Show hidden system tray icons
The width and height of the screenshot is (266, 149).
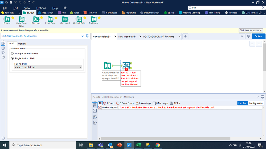coord(230,145)
